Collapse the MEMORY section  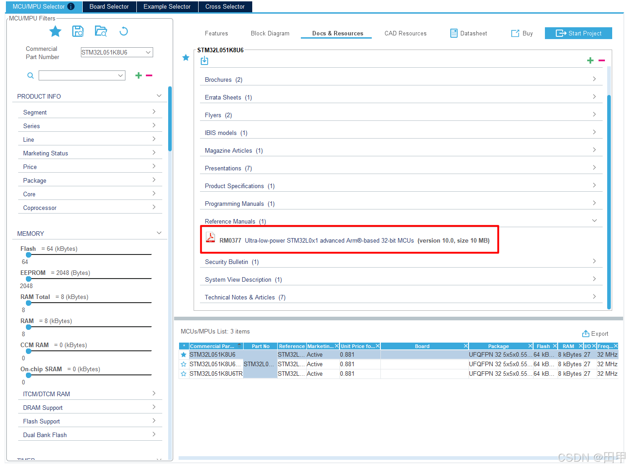[x=159, y=233]
